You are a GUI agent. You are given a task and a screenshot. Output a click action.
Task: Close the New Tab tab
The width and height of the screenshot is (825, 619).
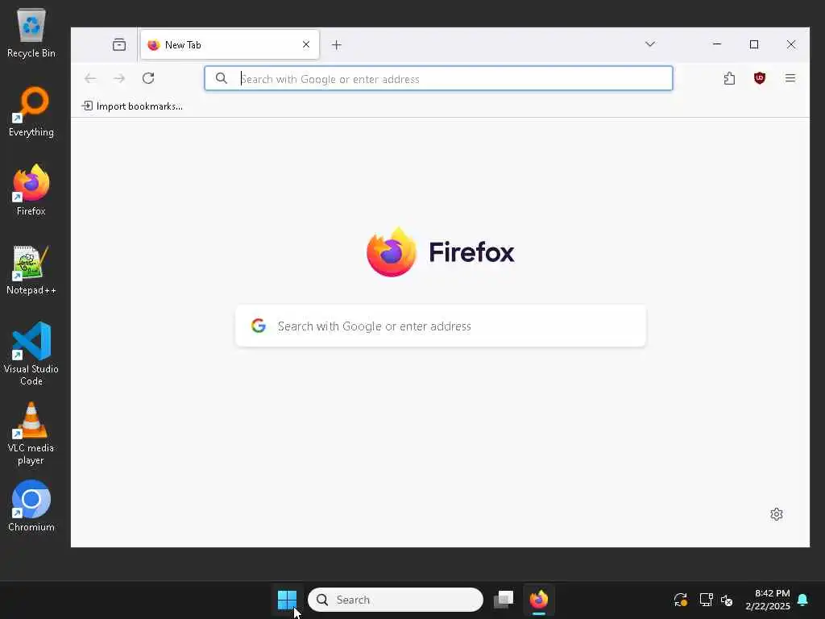click(306, 45)
